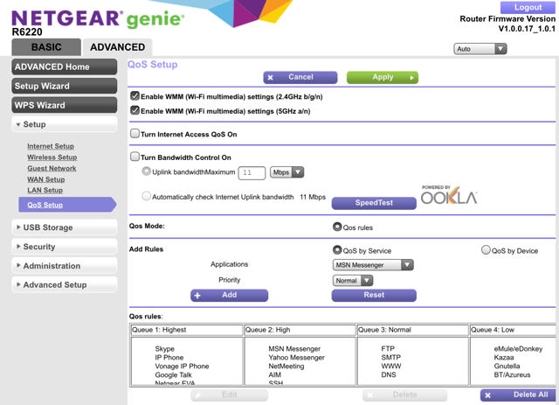Click the Logout button
The height and width of the screenshot is (405, 559).
(x=528, y=7)
